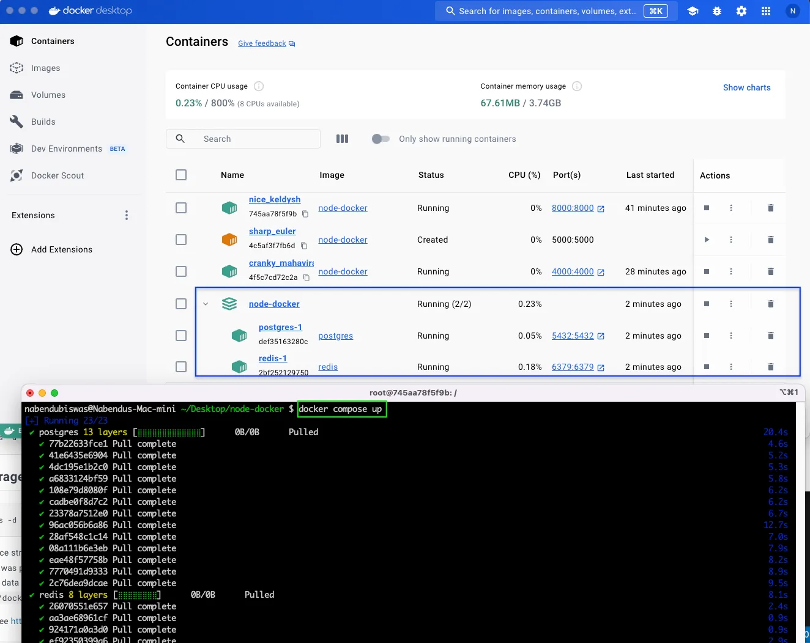
Task: Delete the redis-1 container
Action: click(771, 367)
